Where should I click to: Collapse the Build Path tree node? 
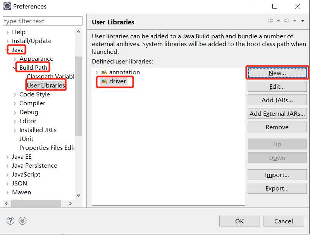(14, 68)
